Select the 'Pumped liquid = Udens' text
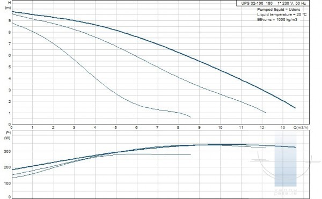Screen dimensions: 322x199 pyautogui.click(x=279, y=10)
